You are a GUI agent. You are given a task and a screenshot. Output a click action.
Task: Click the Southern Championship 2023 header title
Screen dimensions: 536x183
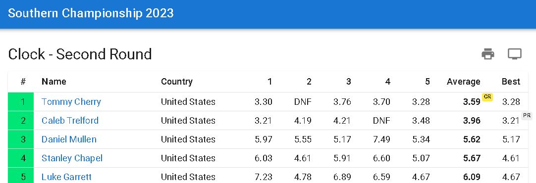click(x=91, y=13)
